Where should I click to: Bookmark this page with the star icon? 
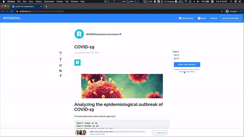(222, 11)
